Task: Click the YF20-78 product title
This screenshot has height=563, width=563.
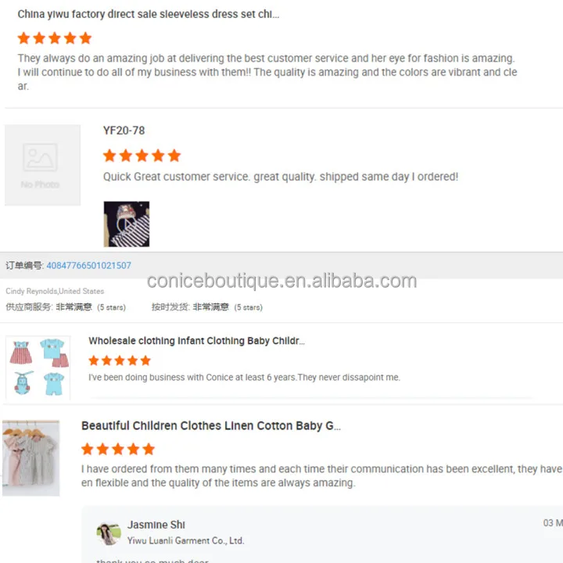Action: click(x=124, y=131)
